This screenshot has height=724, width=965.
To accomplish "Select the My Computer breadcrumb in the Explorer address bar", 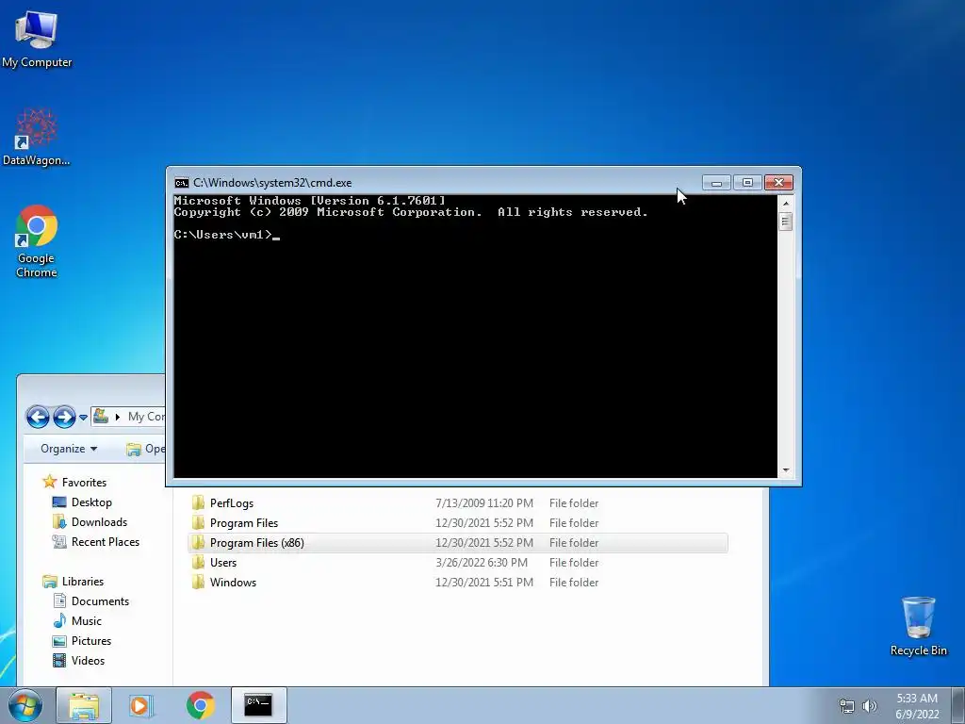I will coord(146,417).
